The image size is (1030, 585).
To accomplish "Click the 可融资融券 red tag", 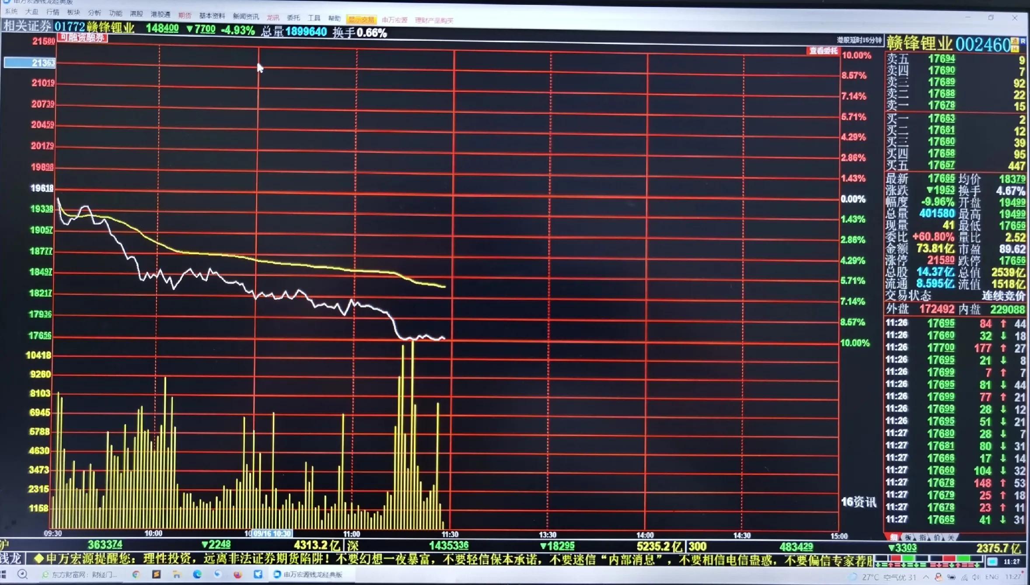I will tap(82, 38).
